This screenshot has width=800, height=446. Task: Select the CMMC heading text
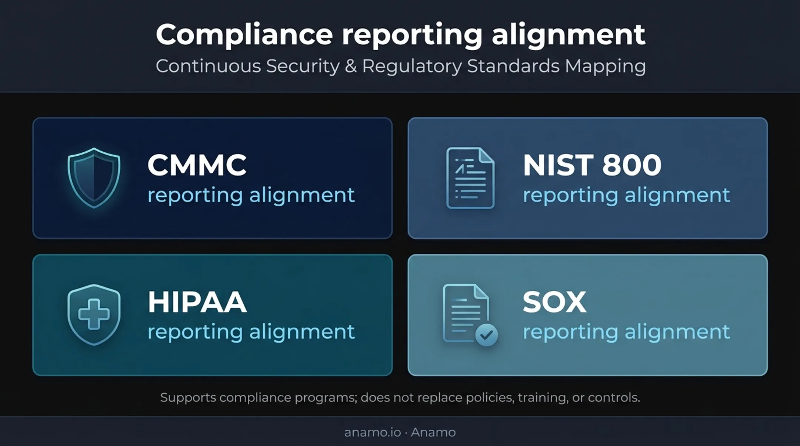click(x=197, y=165)
